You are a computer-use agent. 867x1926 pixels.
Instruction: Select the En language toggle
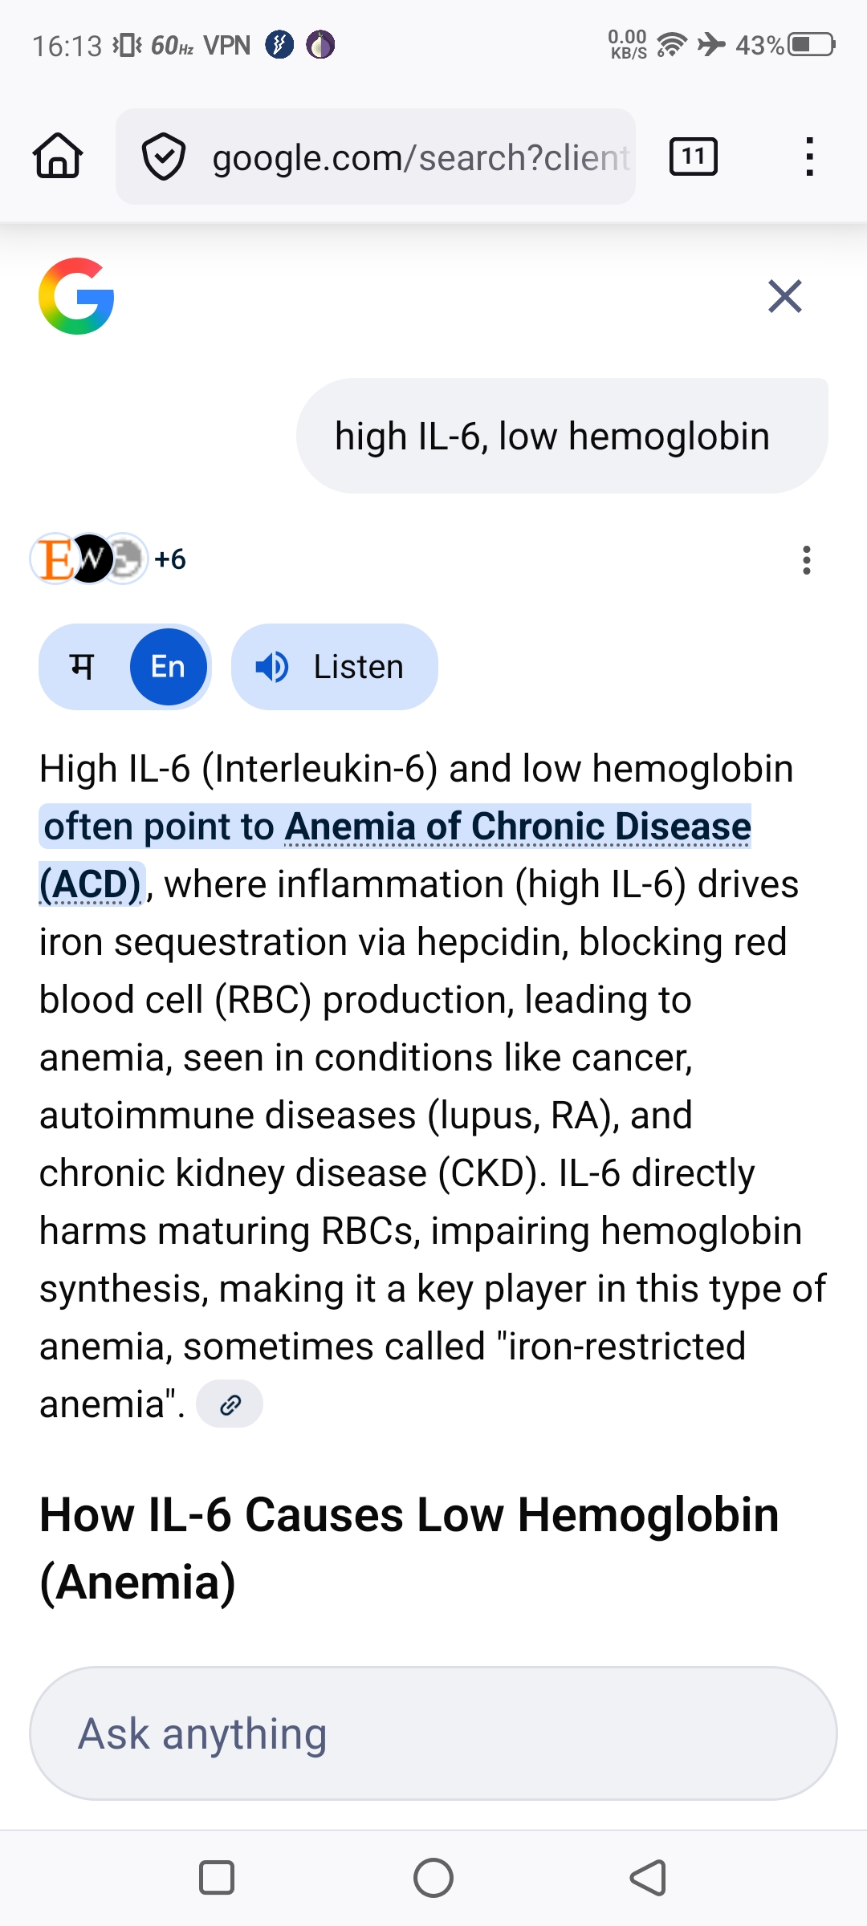tap(169, 667)
